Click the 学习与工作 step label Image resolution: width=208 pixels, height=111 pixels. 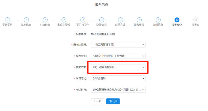click(x=83, y=25)
